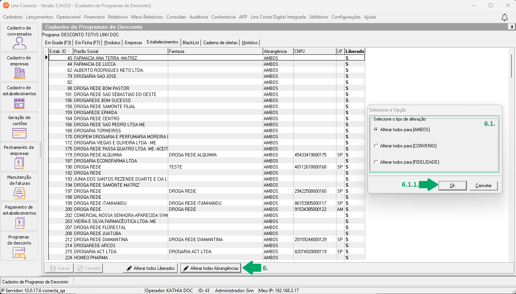Select the FARMACIA DE LUCCA row
The width and height of the screenshot is (516, 294).
click(x=207, y=64)
